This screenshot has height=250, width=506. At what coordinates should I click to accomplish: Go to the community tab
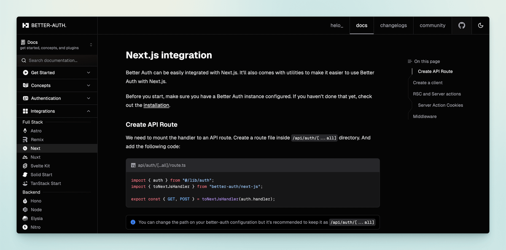point(432,25)
